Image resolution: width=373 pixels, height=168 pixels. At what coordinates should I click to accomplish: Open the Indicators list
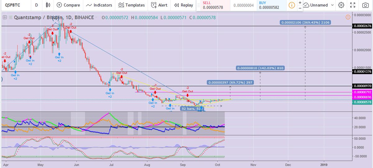(99, 5)
